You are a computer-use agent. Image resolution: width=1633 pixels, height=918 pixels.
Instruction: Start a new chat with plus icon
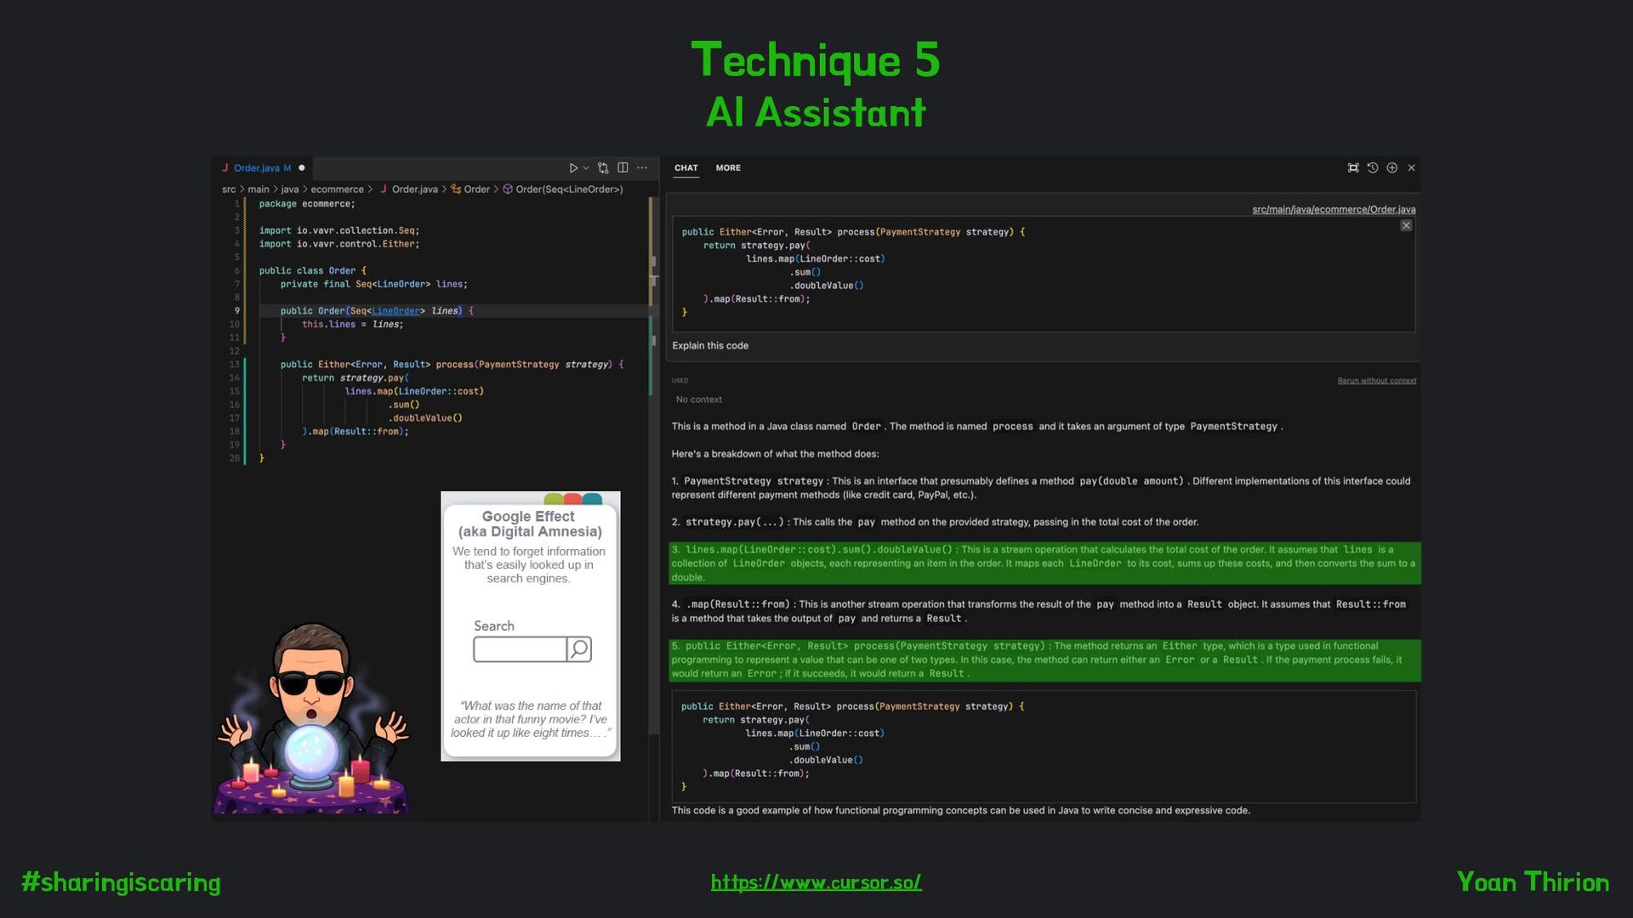(x=1392, y=168)
